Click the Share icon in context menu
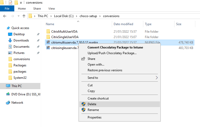 [83, 59]
